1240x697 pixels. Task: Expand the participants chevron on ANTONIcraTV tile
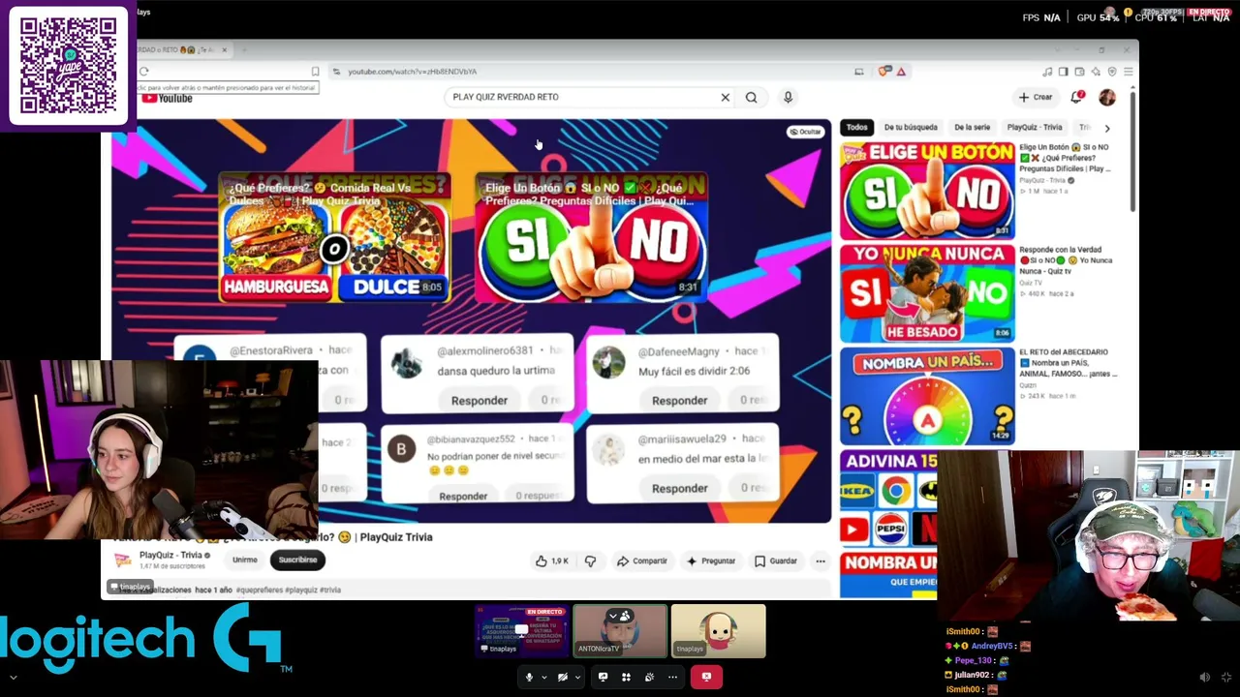[x=614, y=615]
